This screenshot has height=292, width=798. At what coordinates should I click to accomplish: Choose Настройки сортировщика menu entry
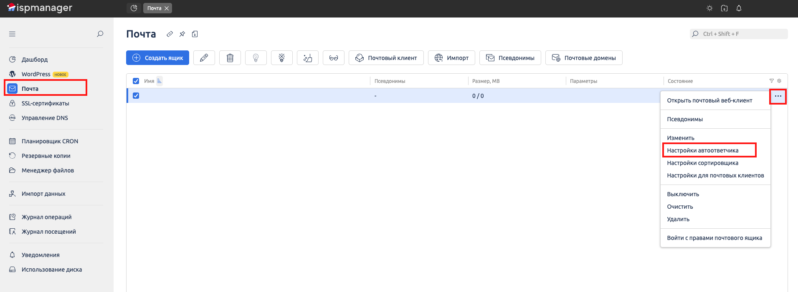[x=702, y=163]
